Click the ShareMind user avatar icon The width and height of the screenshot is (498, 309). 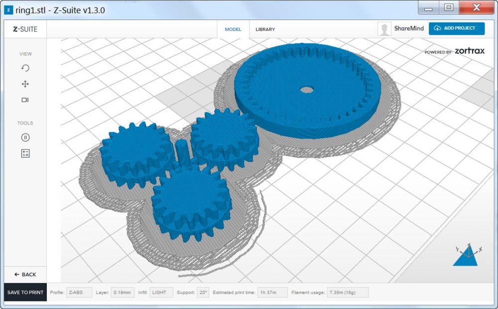[x=384, y=29]
